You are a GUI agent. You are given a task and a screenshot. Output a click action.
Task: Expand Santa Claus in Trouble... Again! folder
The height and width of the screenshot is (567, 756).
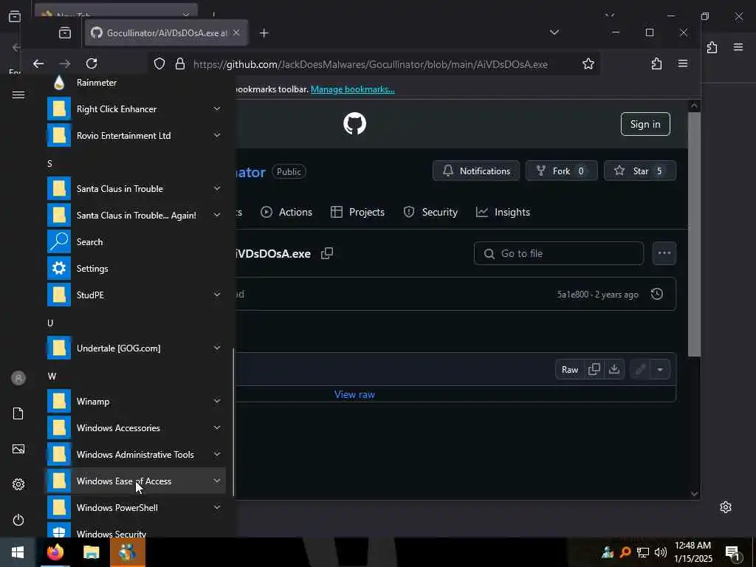point(135,215)
